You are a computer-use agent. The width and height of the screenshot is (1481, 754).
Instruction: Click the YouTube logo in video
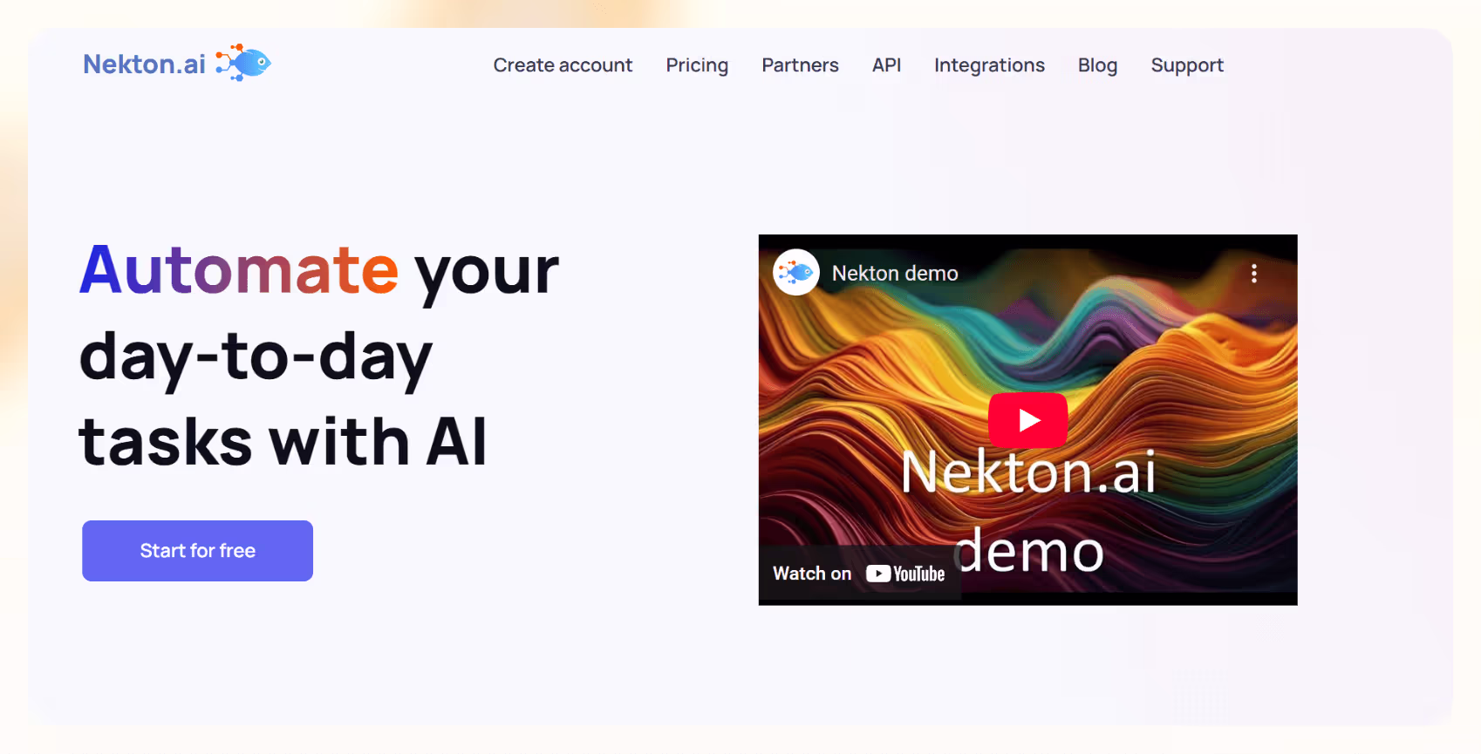tap(905, 574)
